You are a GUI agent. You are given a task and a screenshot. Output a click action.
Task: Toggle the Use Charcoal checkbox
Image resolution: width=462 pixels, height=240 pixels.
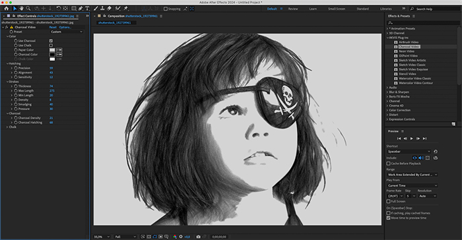click(x=51, y=41)
